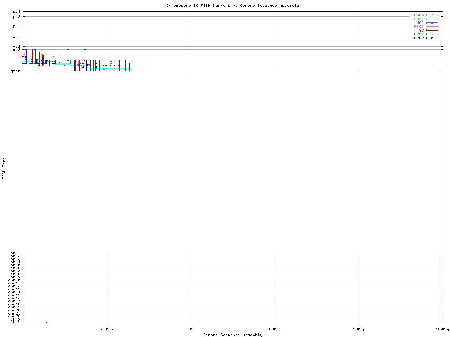Click the qter band label
The image size is (450, 337).
coord(16,71)
